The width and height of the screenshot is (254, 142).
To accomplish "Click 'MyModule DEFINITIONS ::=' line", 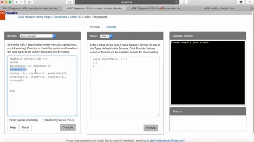I will (29, 59).
